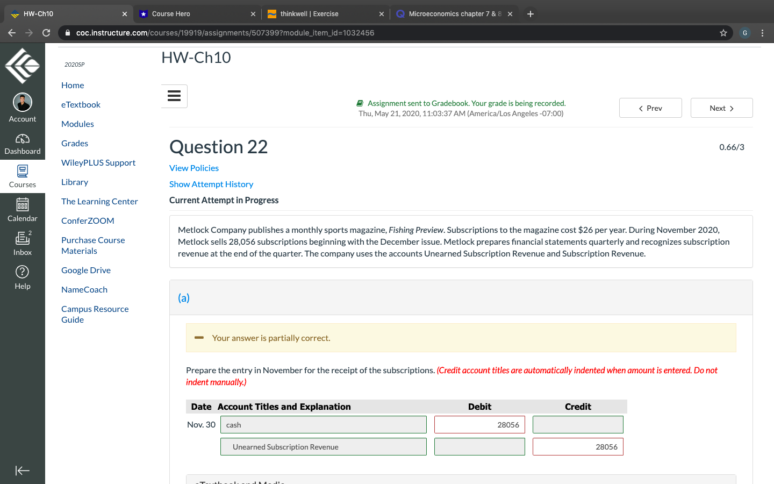Show Attempt History for Question 22

tap(211, 184)
